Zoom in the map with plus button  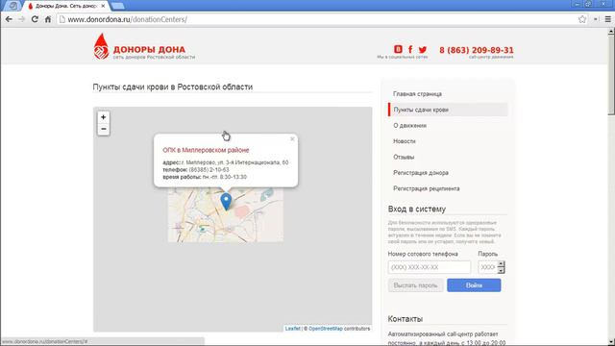pyautogui.click(x=103, y=117)
